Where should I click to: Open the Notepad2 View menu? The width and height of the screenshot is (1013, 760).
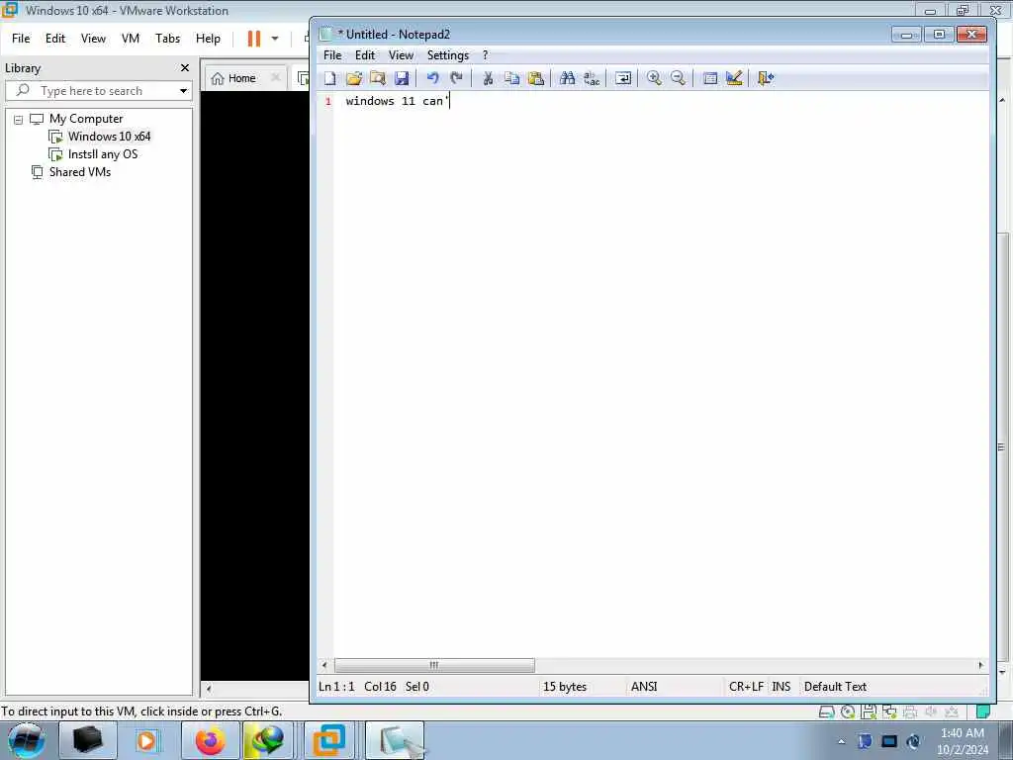tap(401, 55)
